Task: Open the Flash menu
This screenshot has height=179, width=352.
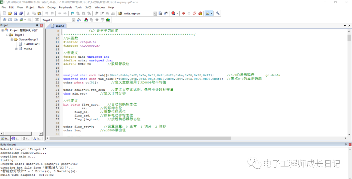Action: click(x=41, y=7)
